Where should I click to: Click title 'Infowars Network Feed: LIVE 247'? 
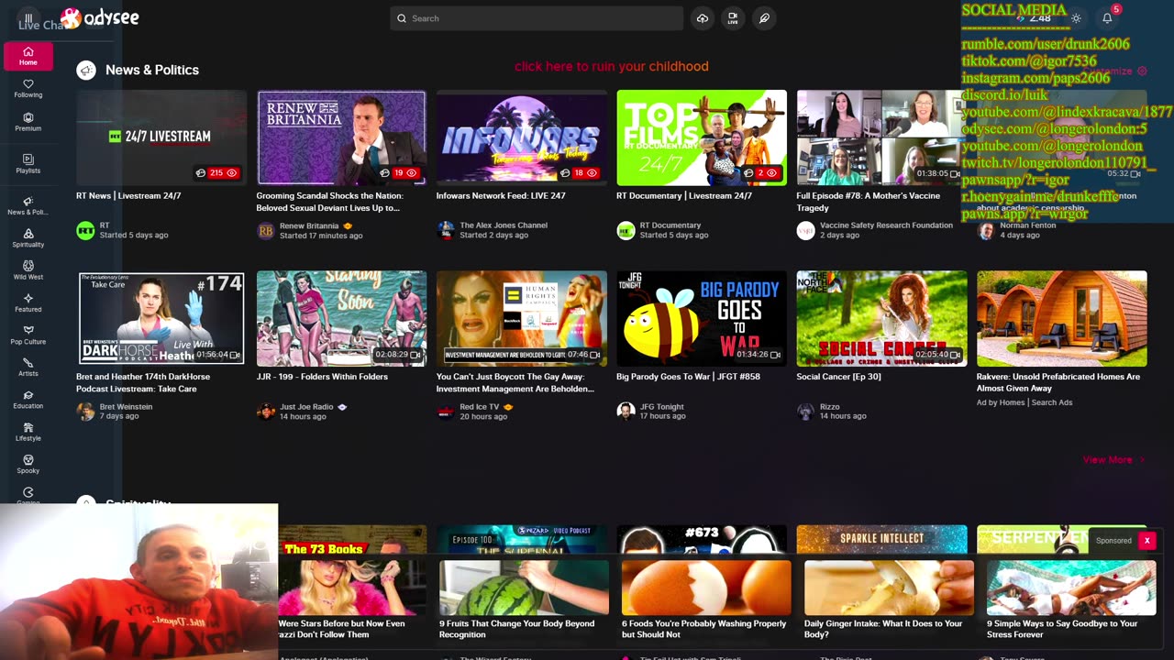pos(501,195)
